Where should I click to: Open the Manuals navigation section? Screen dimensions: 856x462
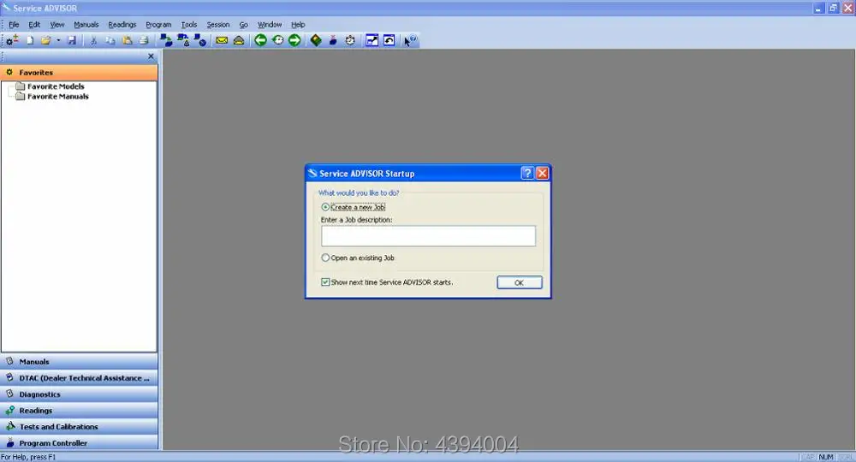79,362
